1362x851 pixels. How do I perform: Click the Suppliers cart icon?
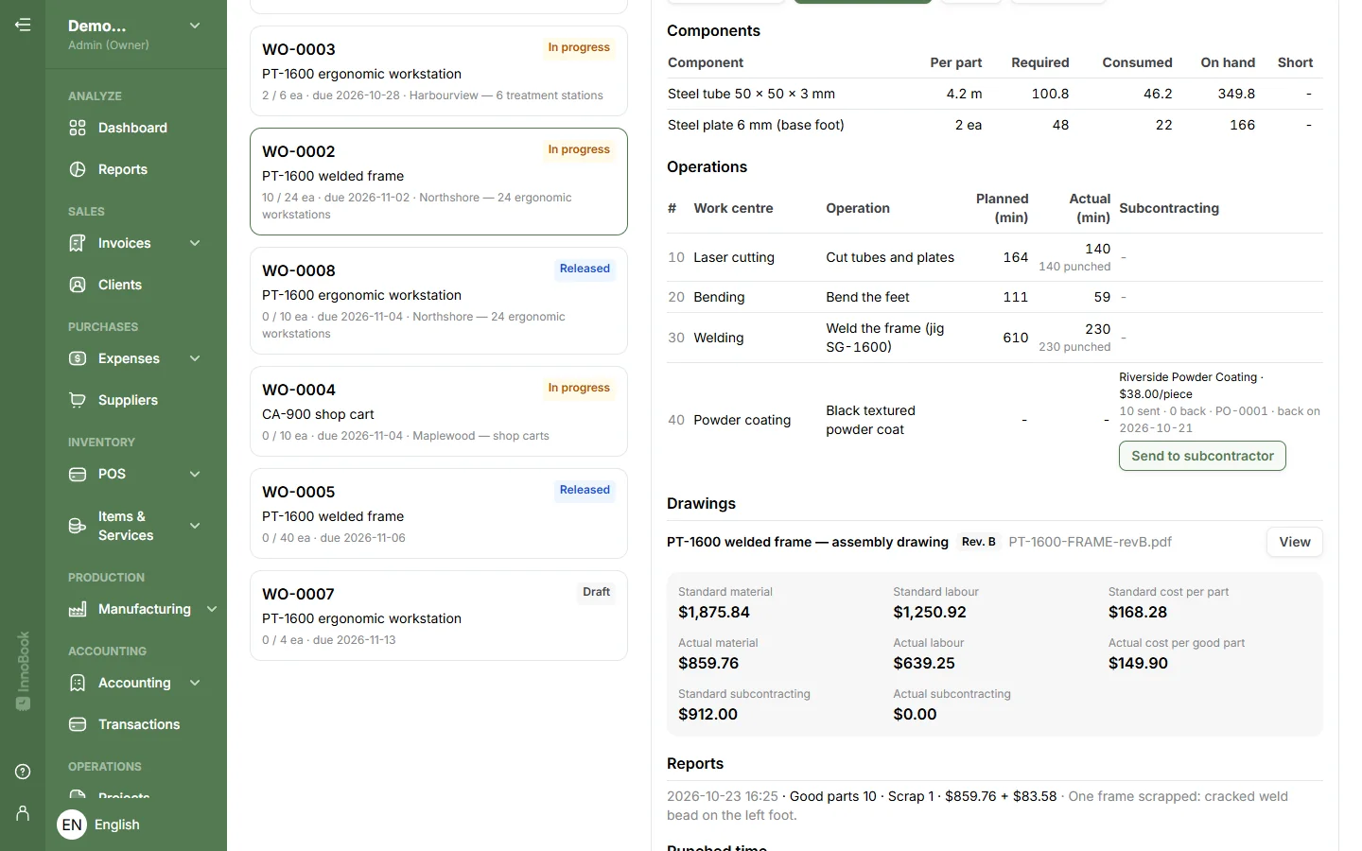pyautogui.click(x=78, y=400)
